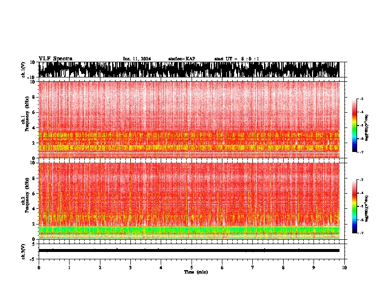
Task: Click the ch.2 colorbar "log(PSD)" units label
Action: coord(367,209)
